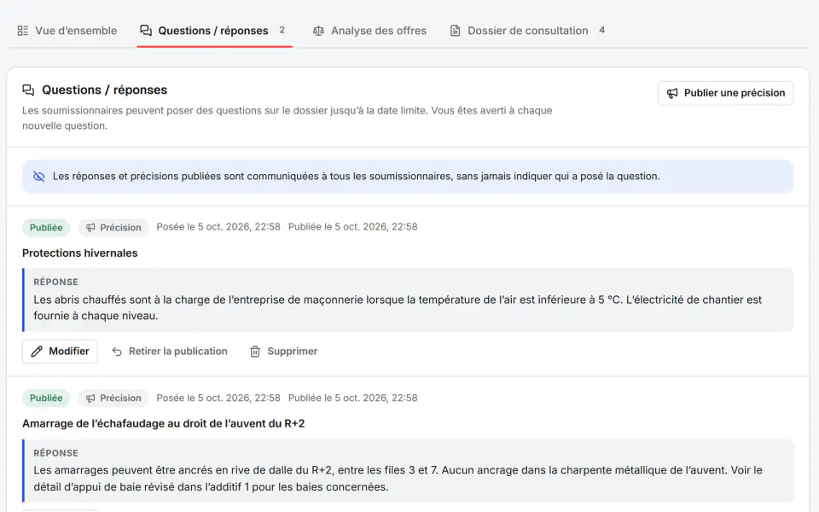
Task: Click the megaphone icon in the Amarrage Précision tag
Action: 90,399
